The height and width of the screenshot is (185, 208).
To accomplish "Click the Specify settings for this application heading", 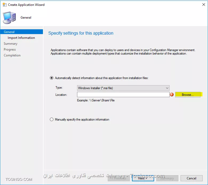I will tap(81, 33).
